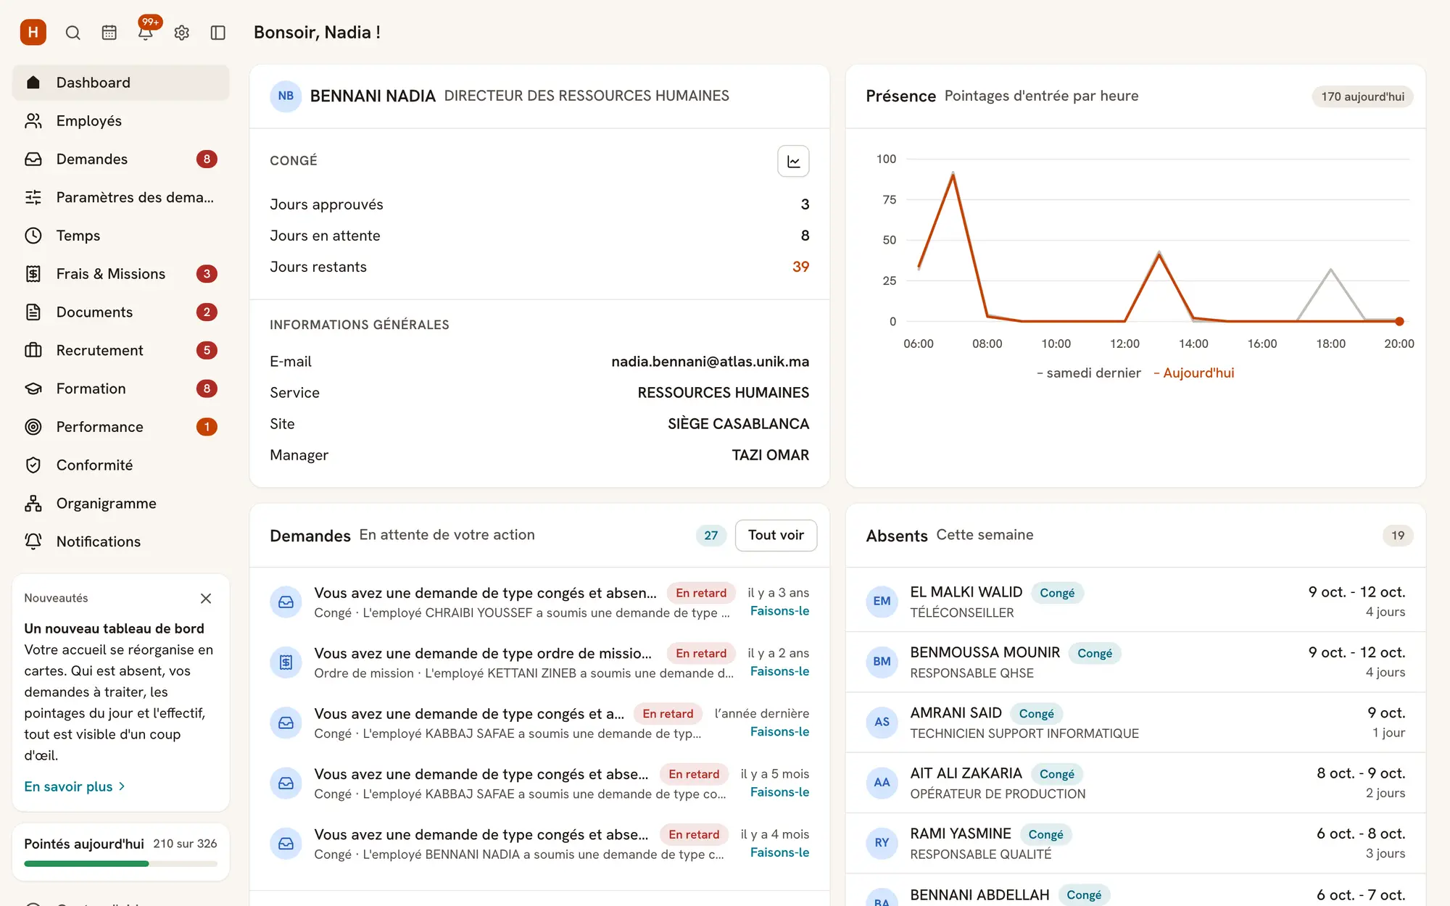Toggle samedi dernier legend in chart

[x=1088, y=373]
